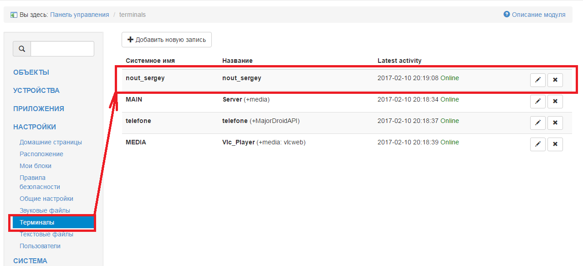Edit the MEDIA terminal using pencil icon
Image resolution: width=583 pixels, height=266 pixels.
pyautogui.click(x=538, y=144)
